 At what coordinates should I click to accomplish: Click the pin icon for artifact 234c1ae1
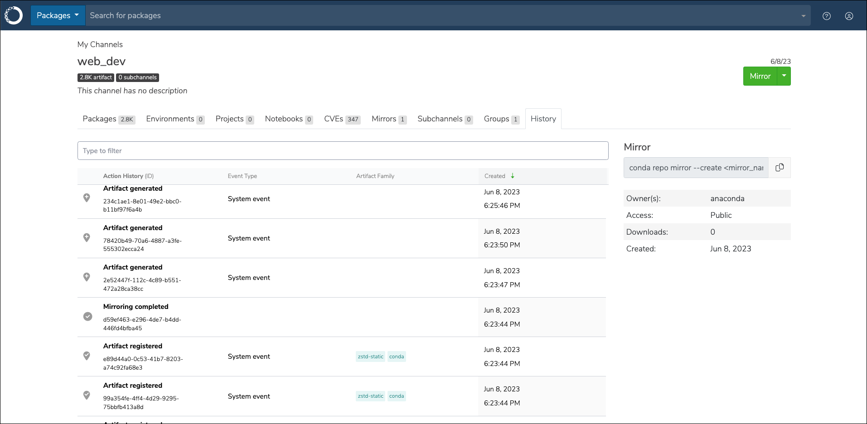point(87,198)
